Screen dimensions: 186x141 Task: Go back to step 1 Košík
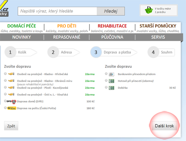coord(21,52)
